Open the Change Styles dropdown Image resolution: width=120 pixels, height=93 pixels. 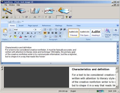(108, 33)
